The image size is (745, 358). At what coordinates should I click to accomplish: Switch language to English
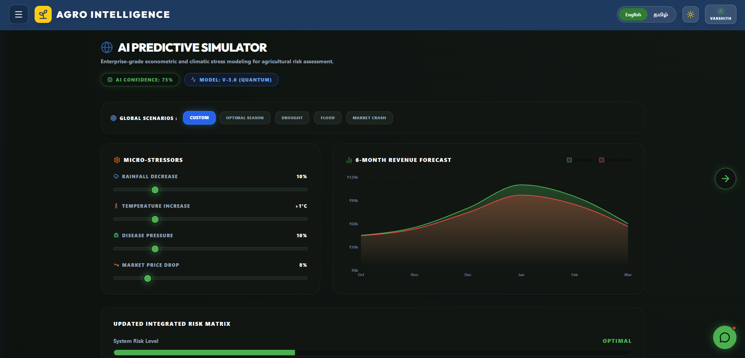point(633,15)
